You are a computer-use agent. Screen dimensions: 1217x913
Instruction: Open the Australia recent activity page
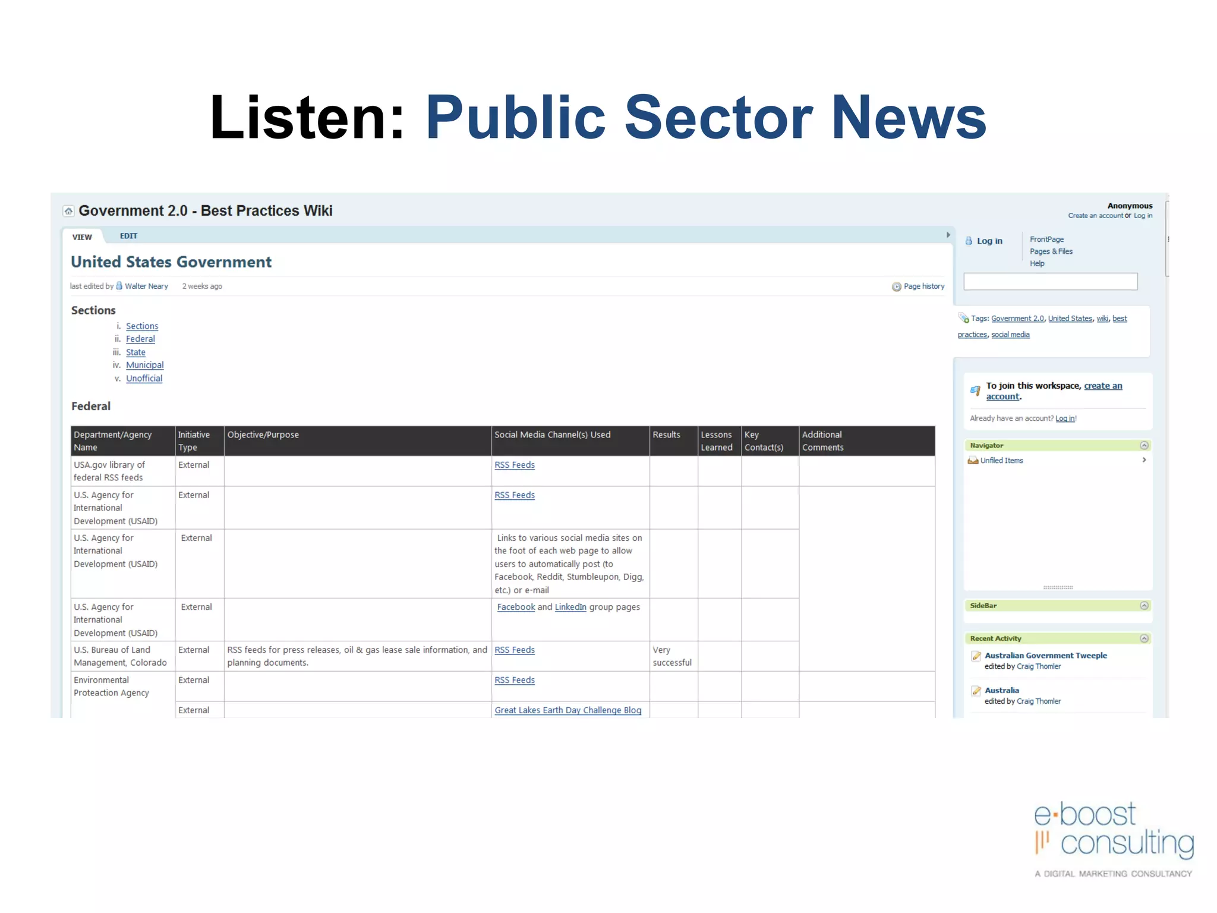coord(1002,691)
